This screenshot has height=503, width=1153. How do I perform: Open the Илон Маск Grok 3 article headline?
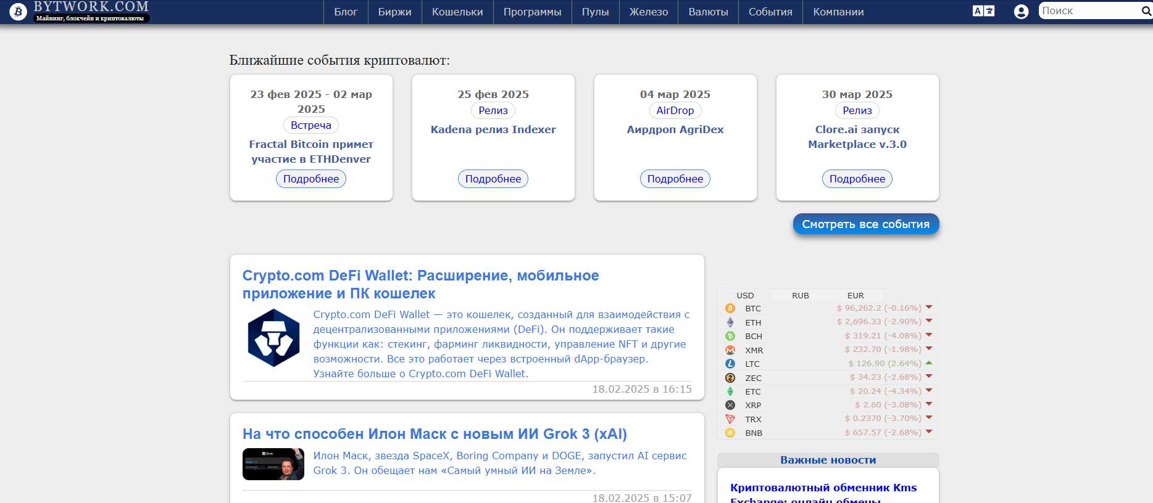[435, 434]
